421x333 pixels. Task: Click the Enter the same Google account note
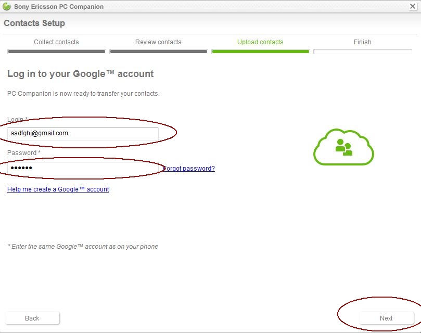point(83,247)
